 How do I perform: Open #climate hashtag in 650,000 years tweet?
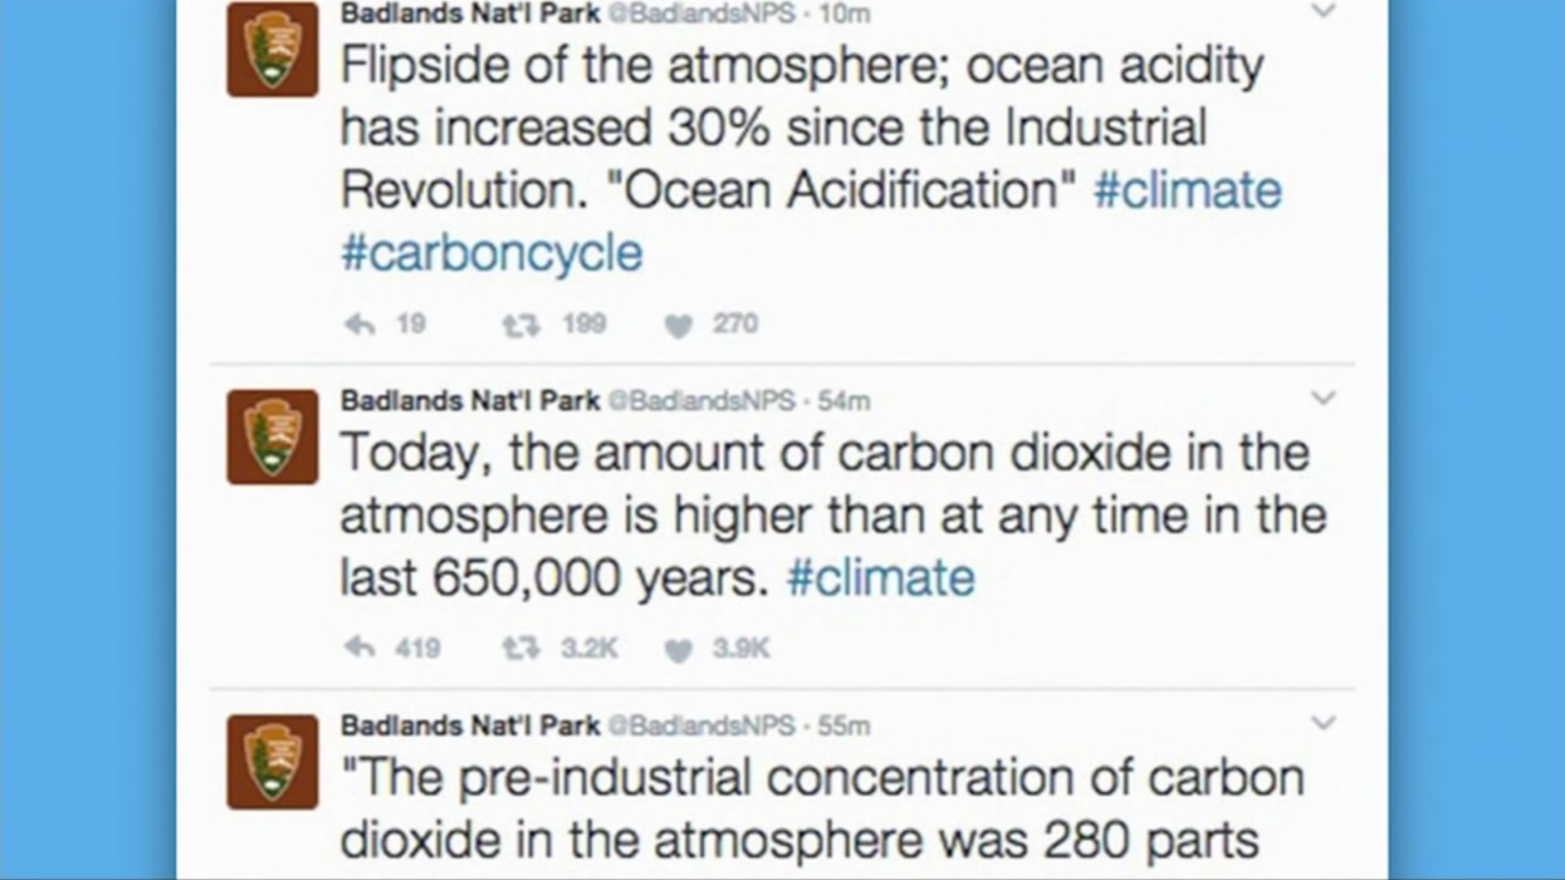tap(880, 578)
